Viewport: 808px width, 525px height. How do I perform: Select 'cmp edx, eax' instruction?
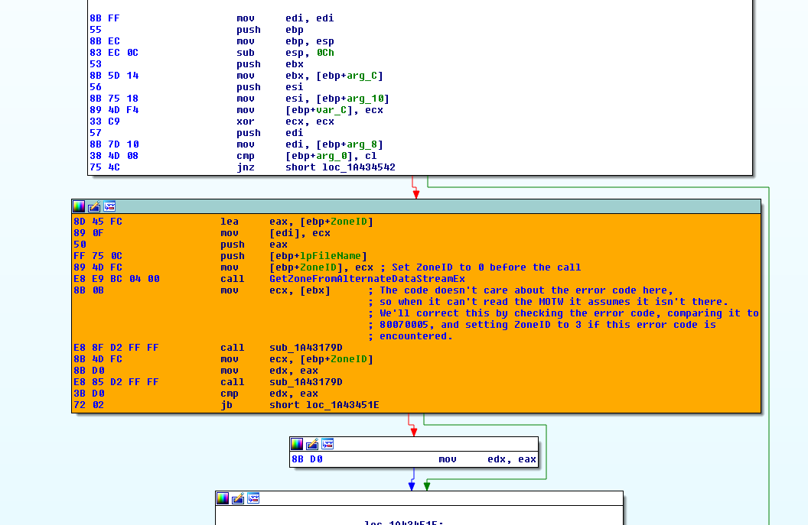click(x=269, y=394)
